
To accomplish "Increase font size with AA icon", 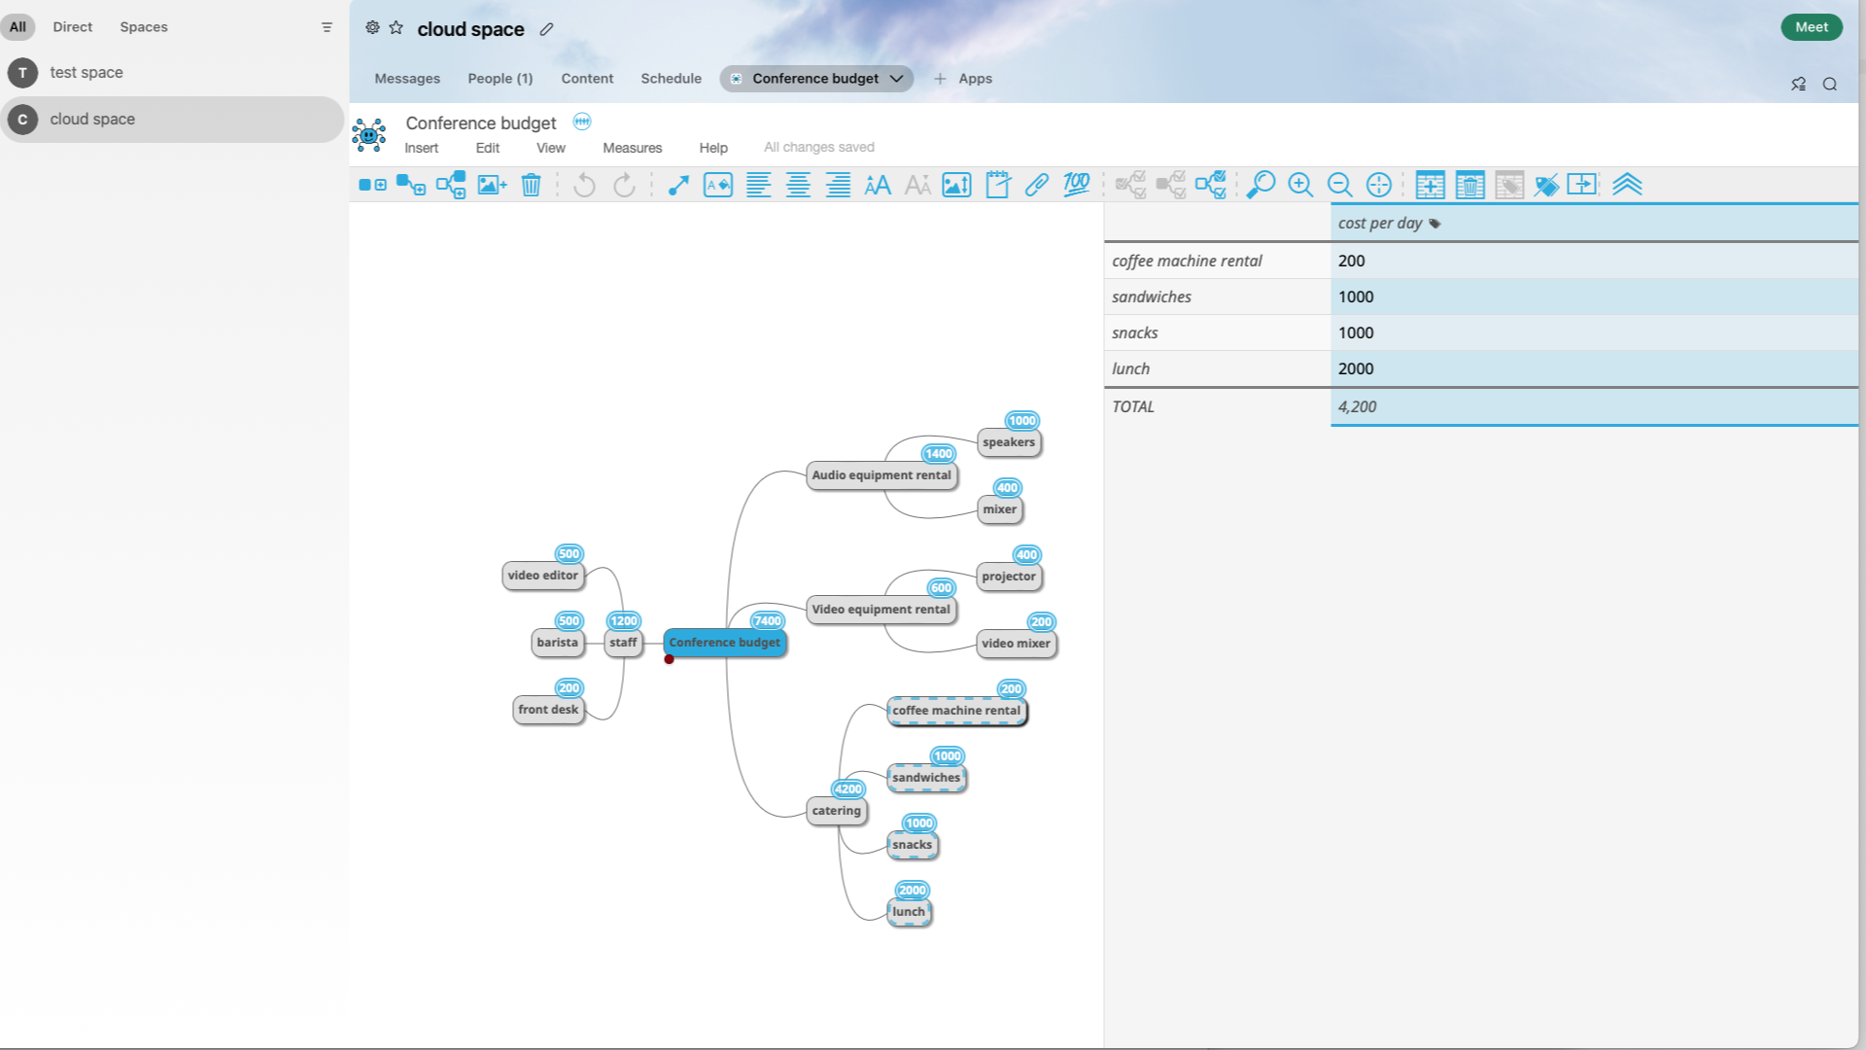I will tap(878, 185).
